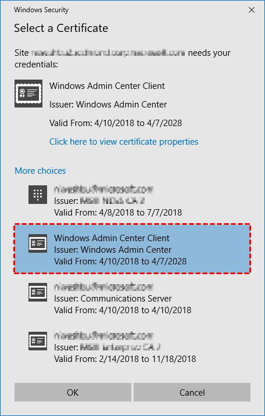The image size is (265, 416).
Task: Select certificate issued by Communications Server
Action: 132,298
